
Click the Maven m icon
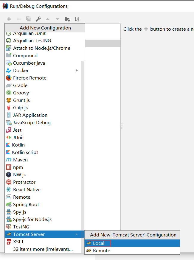tap(9, 160)
